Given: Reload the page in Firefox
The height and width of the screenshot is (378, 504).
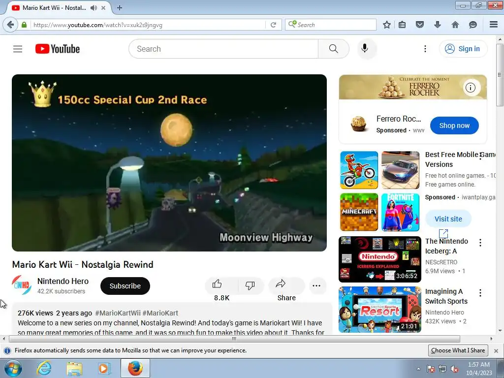Looking at the screenshot, I should pos(273,25).
